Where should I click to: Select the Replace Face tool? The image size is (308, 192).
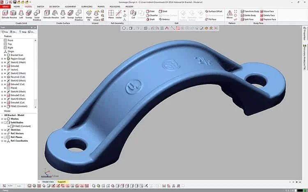point(268,19)
